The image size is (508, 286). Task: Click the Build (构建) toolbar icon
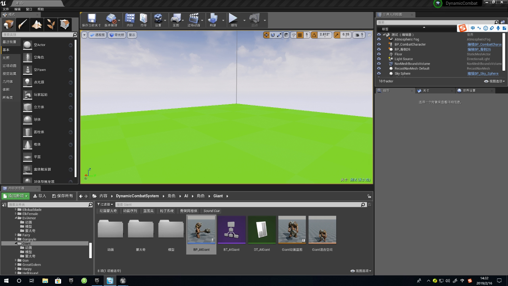pos(213,20)
